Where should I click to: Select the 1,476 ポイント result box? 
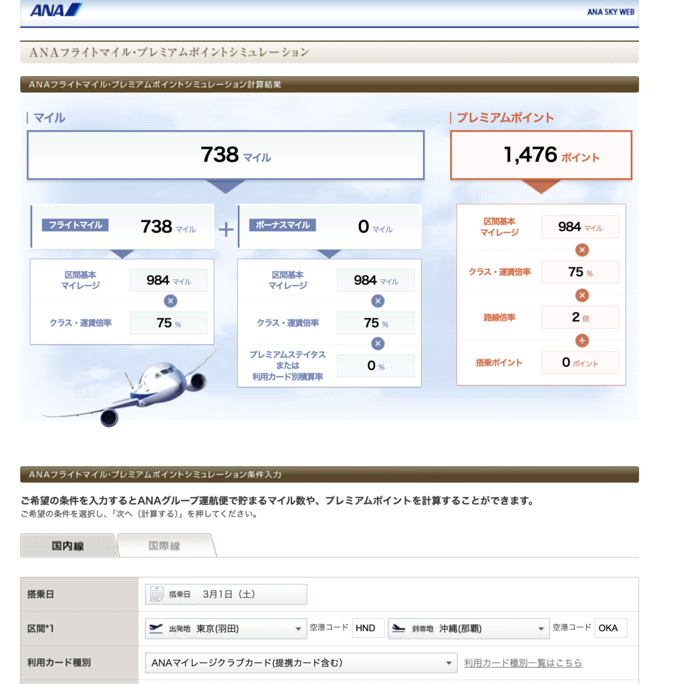[541, 155]
